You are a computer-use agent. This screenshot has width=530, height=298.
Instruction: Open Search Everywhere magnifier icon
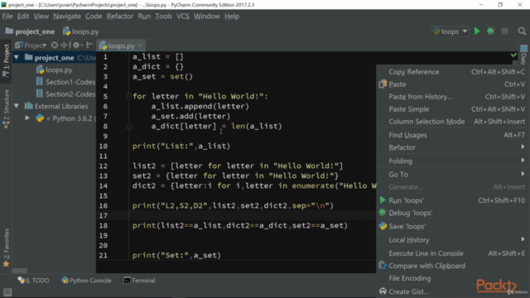pyautogui.click(x=522, y=31)
